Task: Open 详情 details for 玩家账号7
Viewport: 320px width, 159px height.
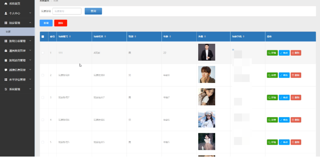Action: [x=272, y=98]
